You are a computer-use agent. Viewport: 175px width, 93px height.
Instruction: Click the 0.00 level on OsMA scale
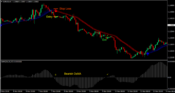pyautogui.click(x=169, y=77)
